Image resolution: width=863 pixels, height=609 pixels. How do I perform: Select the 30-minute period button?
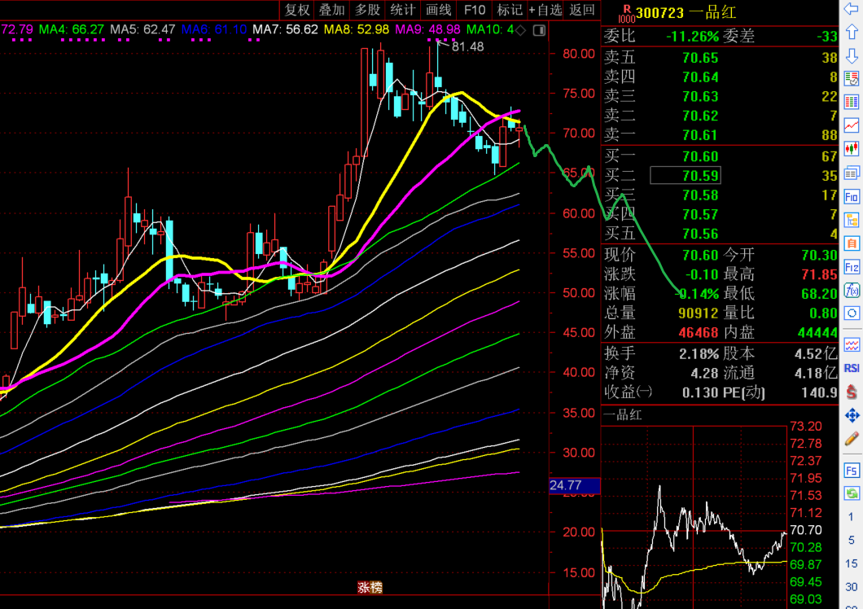click(x=852, y=586)
